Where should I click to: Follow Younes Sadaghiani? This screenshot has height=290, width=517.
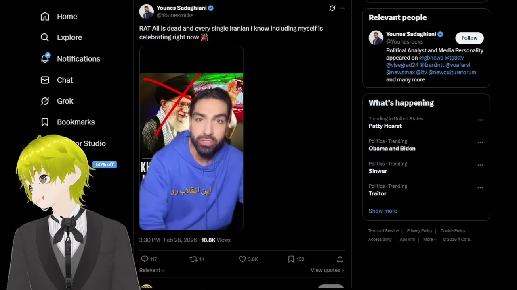coord(469,38)
